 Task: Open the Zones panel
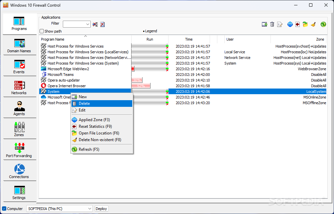pyautogui.click(x=19, y=129)
